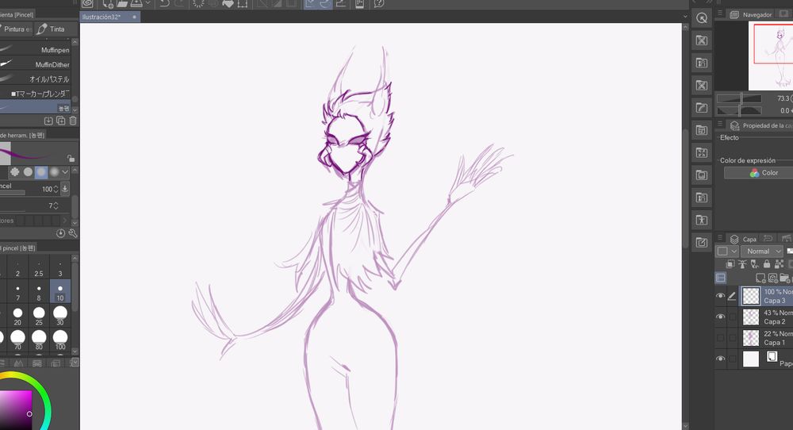
Task: Click the Color expression button
Action: [758, 172]
